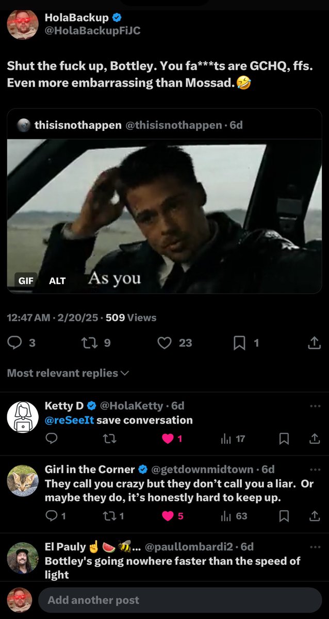
Task: Open the @reSeeIt mention link
Action: click(69, 420)
